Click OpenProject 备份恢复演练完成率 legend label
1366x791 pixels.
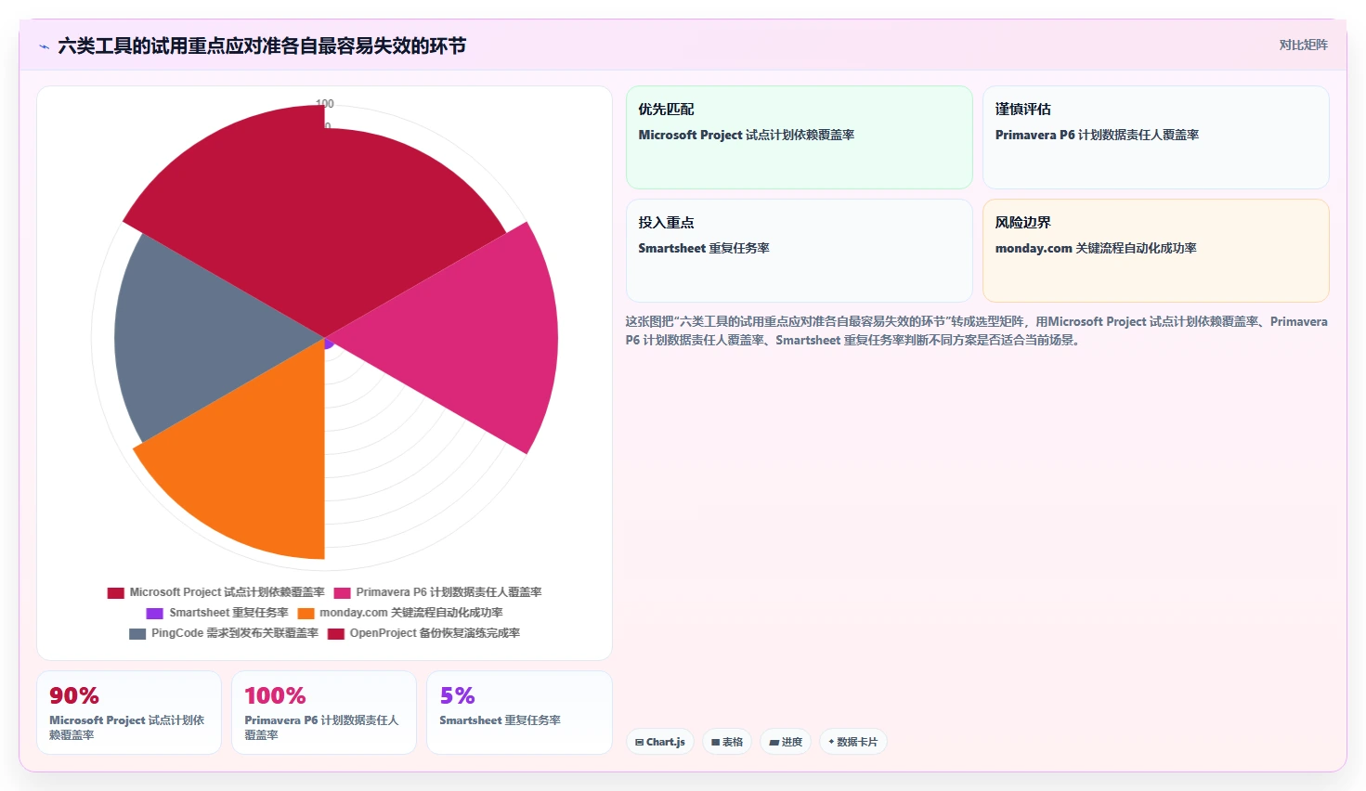pyautogui.click(x=435, y=633)
